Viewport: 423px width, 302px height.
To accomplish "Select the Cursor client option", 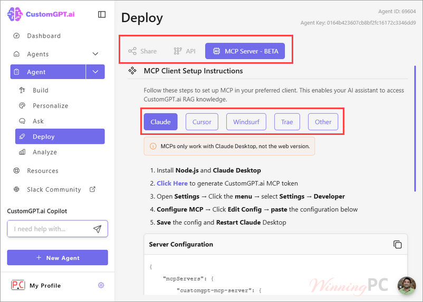I will (x=202, y=122).
